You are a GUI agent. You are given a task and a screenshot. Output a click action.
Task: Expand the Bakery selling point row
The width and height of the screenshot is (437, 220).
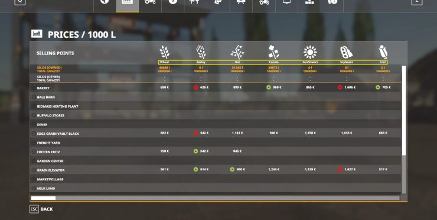[34, 88]
